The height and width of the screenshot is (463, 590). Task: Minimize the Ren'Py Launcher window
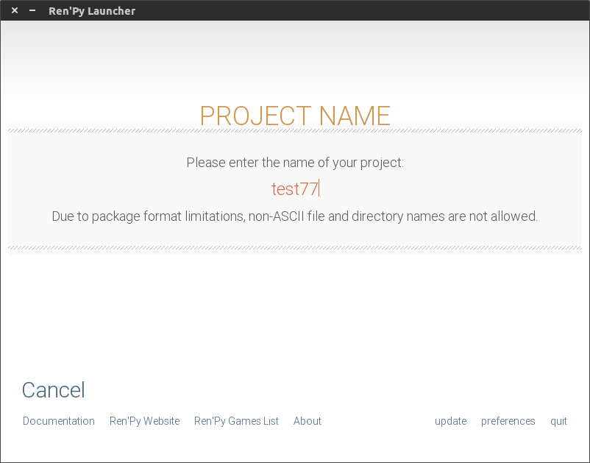pos(32,10)
